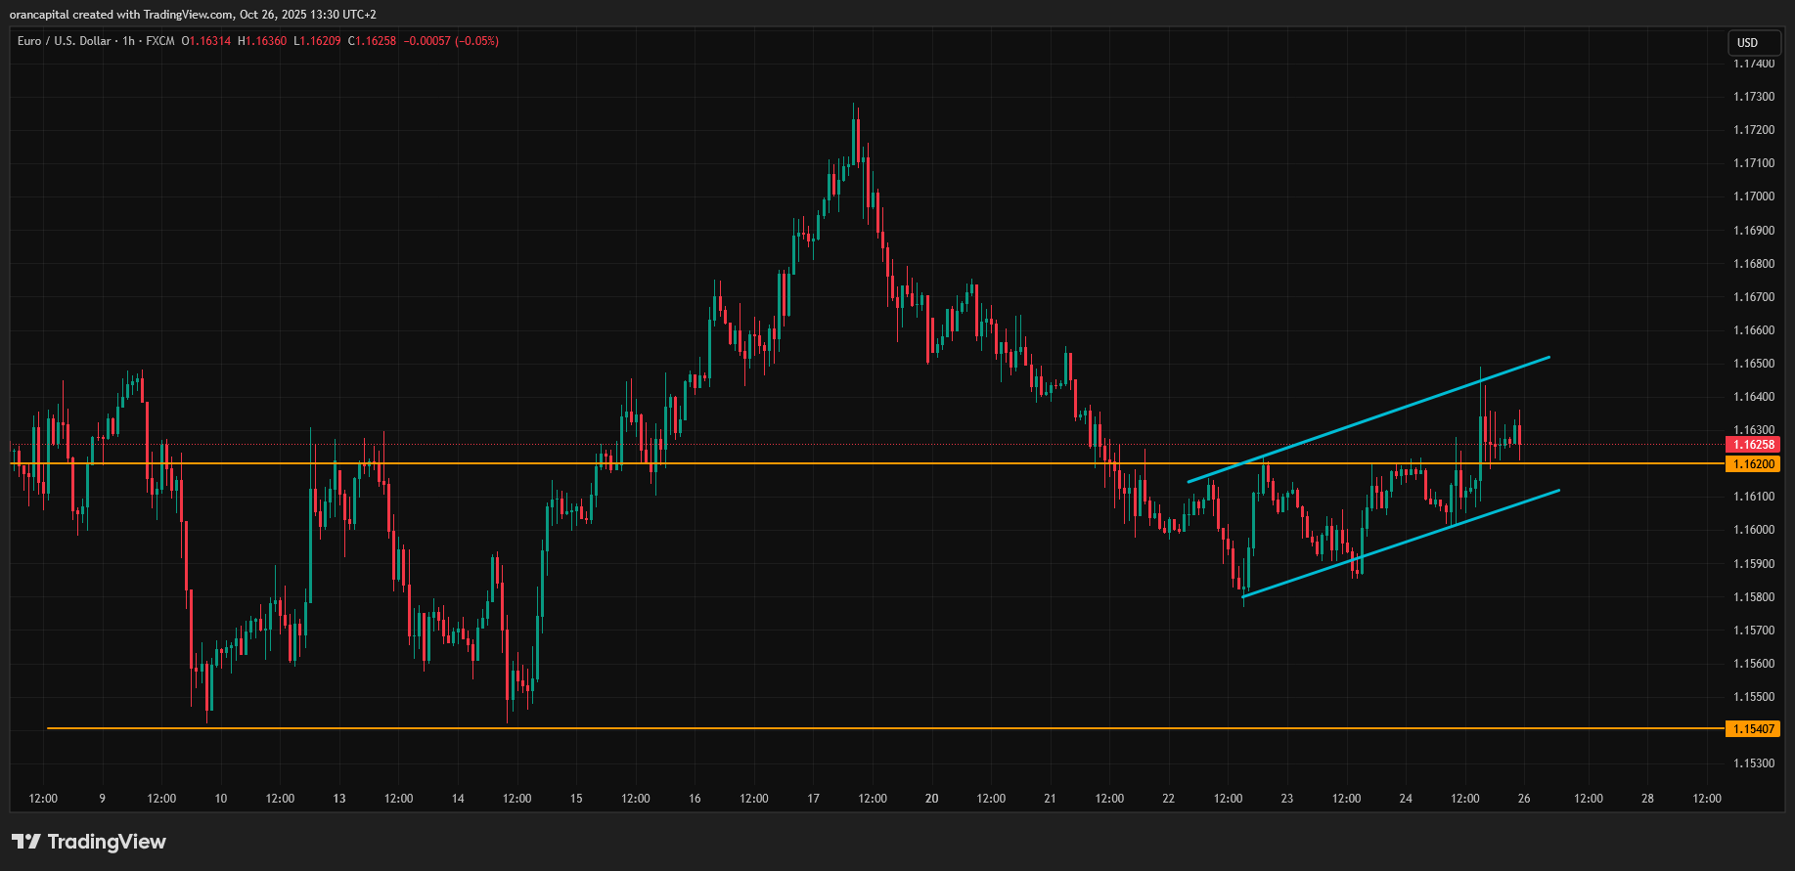This screenshot has width=1795, height=871.
Task: Click 1.15900 on the price axis
Action: click(1754, 564)
